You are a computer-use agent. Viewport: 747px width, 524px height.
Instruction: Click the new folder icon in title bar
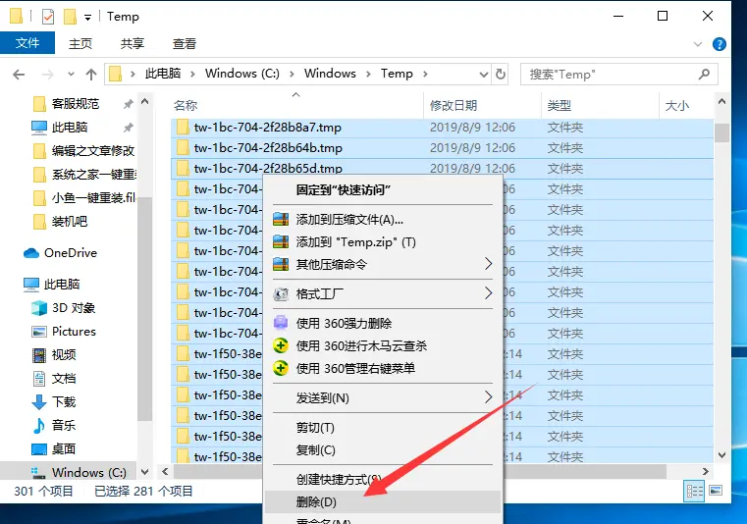(70, 17)
